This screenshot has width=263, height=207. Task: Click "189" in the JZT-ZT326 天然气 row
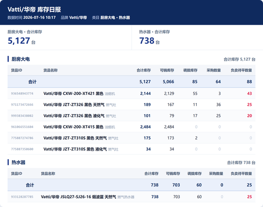pos(147,105)
